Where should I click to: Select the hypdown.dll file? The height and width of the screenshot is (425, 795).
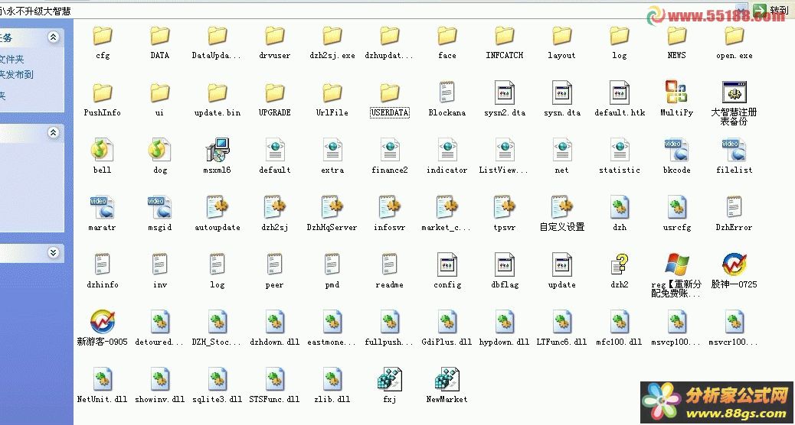click(505, 329)
